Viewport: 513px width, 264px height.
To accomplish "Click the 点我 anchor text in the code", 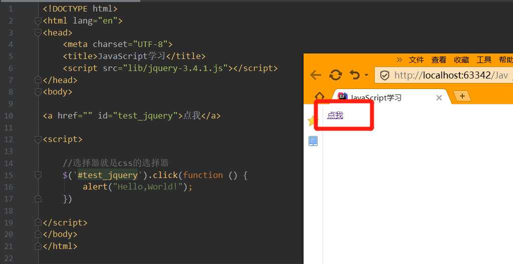I will tap(192, 115).
